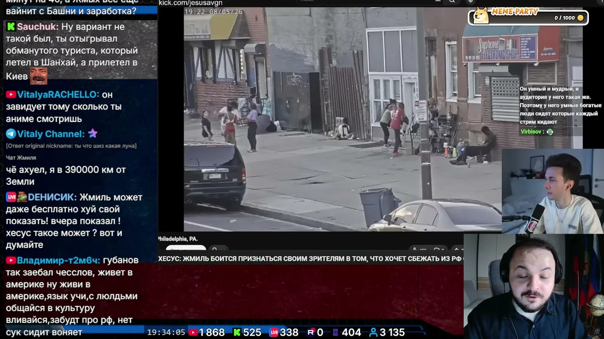Click the total viewers person icon
The image size is (604, 339).
coord(373,332)
